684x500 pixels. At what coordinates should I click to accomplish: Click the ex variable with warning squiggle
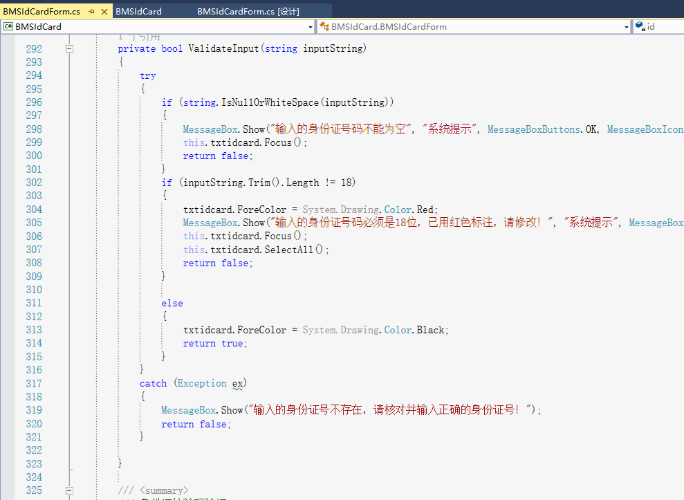pyautogui.click(x=237, y=384)
